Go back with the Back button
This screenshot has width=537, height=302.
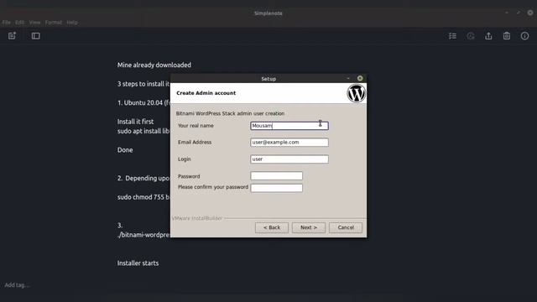coord(272,227)
